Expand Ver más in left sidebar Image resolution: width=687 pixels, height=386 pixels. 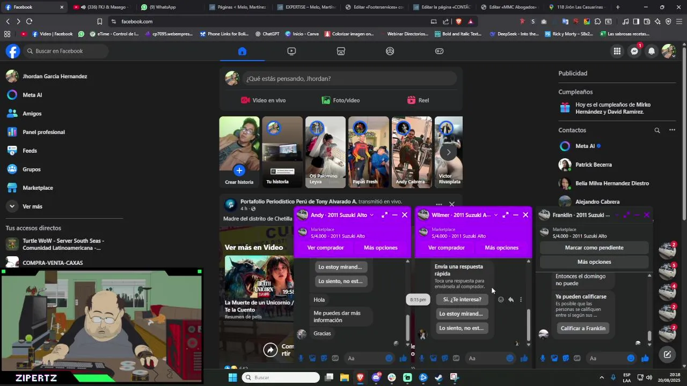pos(32,206)
